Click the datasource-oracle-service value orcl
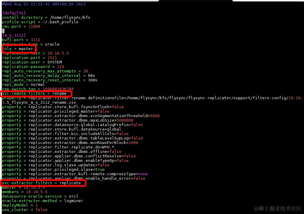304x214 pixels. point(73,196)
